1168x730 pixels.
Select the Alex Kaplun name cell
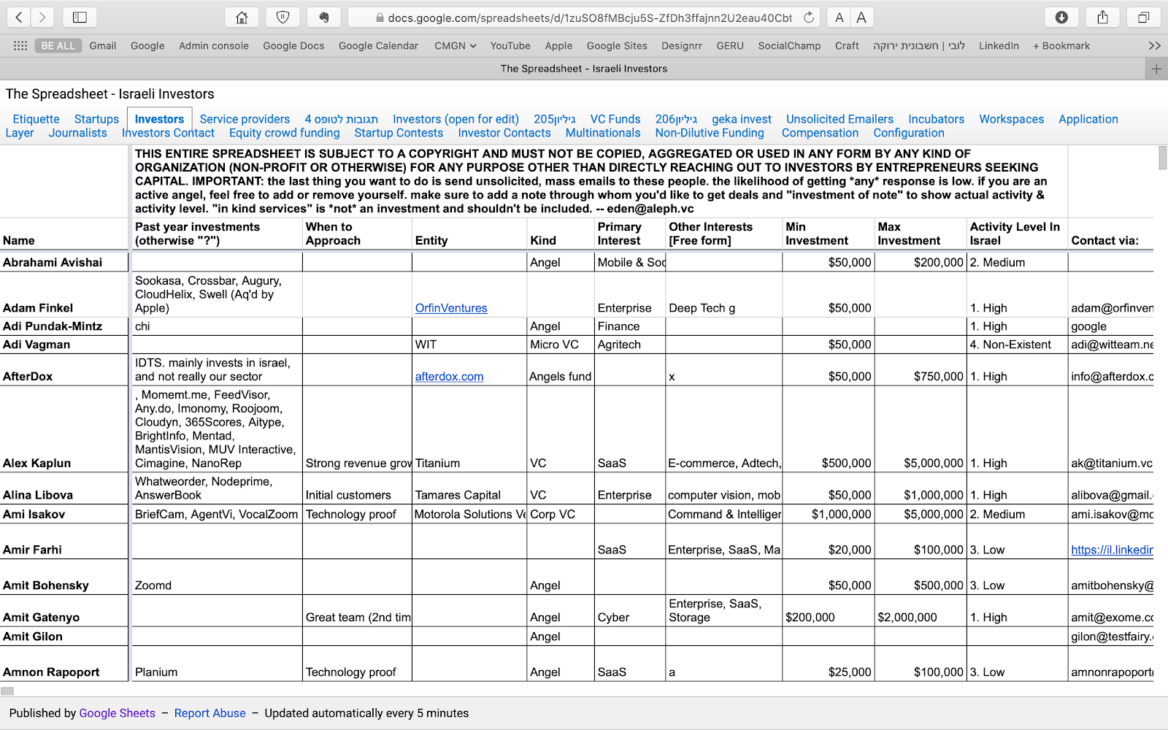(64, 429)
